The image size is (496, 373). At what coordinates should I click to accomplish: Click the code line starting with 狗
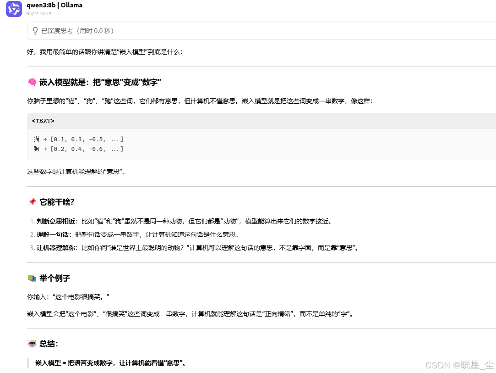click(x=78, y=149)
